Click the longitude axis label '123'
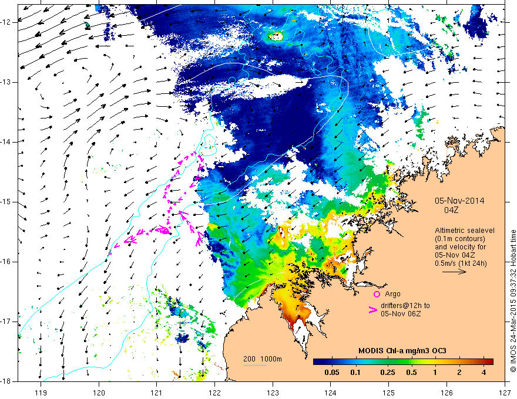The width and height of the screenshot is (517, 399). pyautogui.click(x=273, y=393)
